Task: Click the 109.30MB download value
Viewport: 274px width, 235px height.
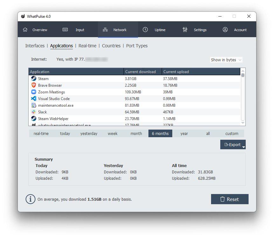Action: pos(133,92)
